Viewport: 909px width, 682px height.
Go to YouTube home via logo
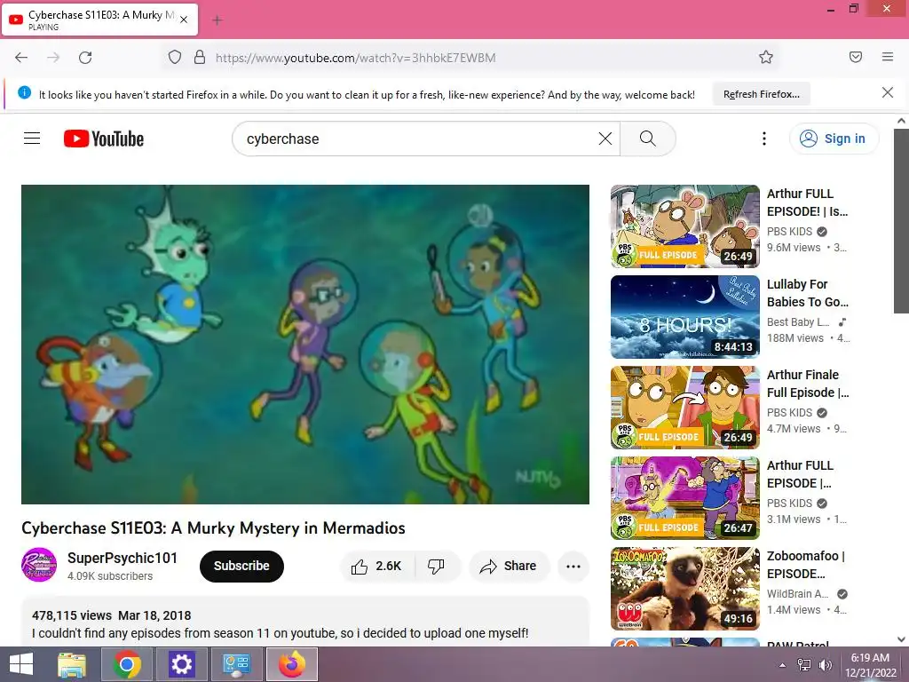click(x=104, y=139)
